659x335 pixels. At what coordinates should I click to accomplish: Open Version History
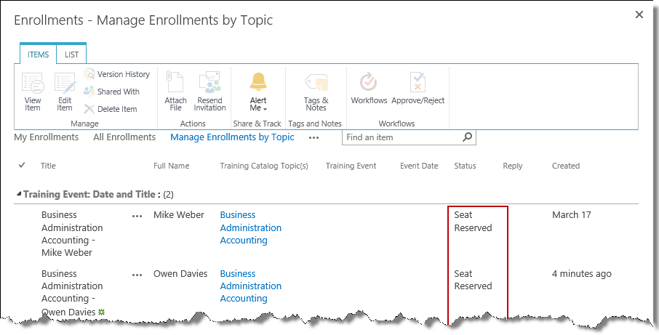click(117, 74)
